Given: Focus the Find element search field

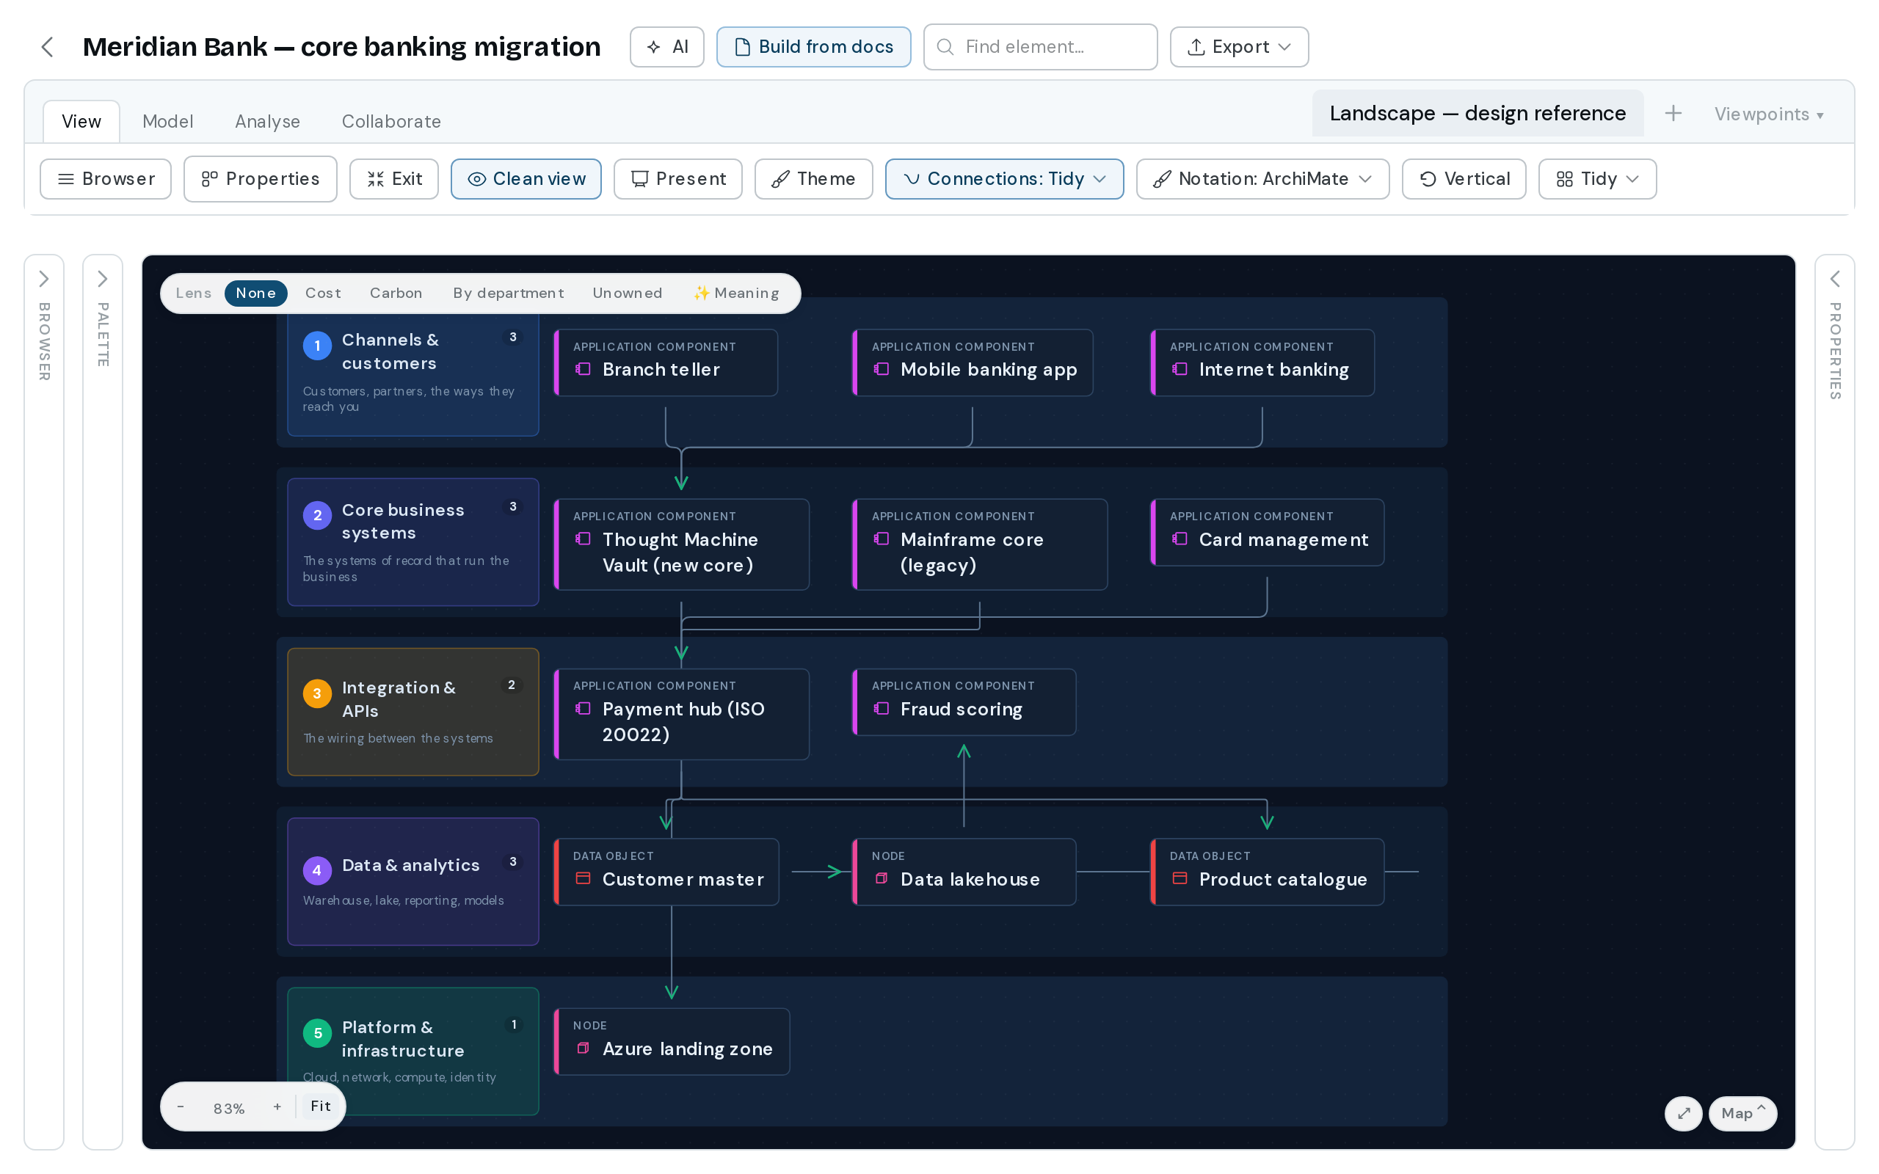Looking at the screenshot, I should point(1039,46).
